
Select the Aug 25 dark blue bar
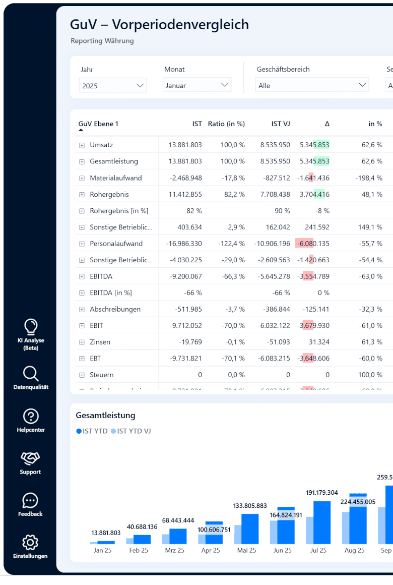click(358, 518)
